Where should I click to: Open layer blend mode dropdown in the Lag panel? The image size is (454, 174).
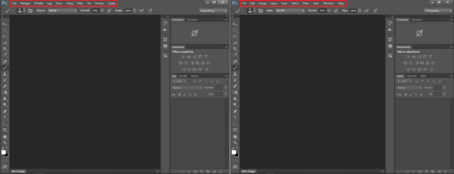point(187,88)
